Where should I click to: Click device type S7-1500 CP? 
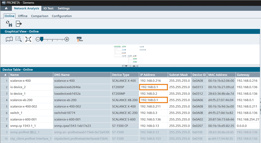coord(120,126)
